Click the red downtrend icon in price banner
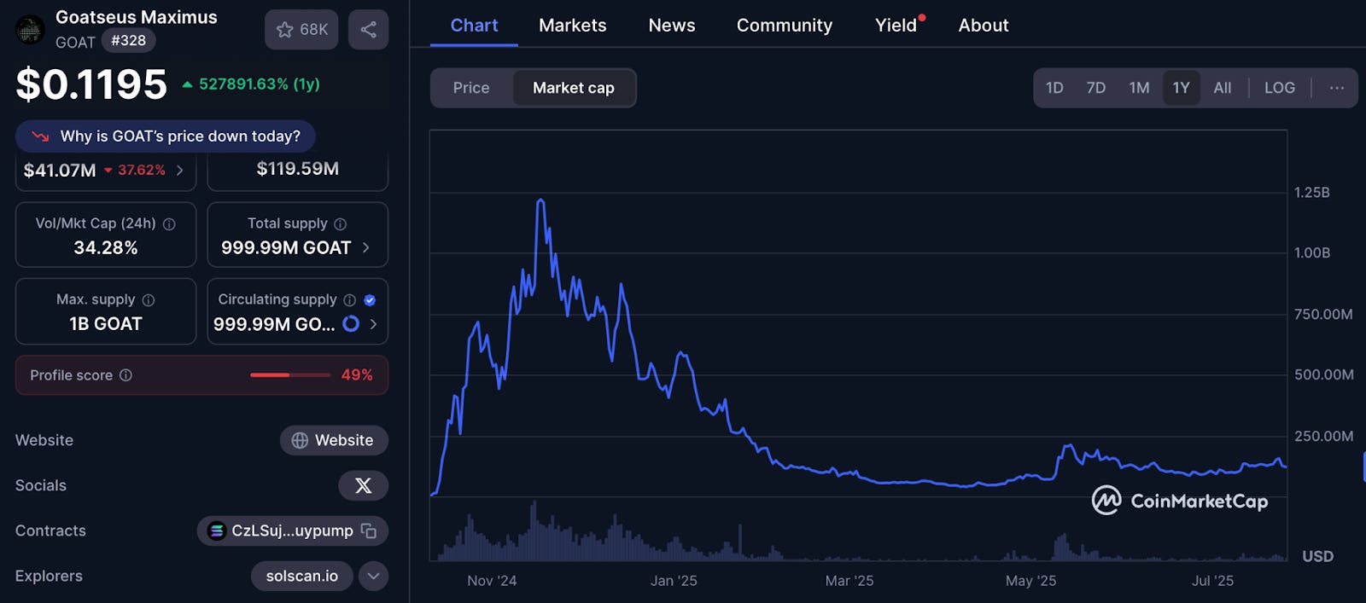 click(x=40, y=136)
